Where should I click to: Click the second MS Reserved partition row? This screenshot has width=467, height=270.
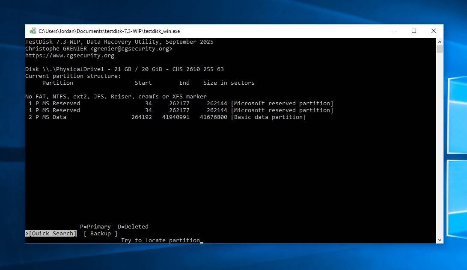(180, 110)
